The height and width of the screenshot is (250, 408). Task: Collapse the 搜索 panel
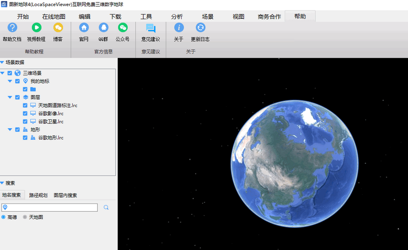coord(2,183)
